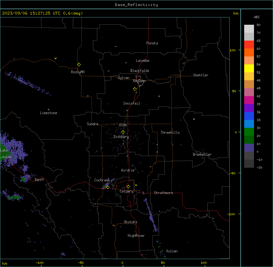The height and width of the screenshot is (267, 273).
Task: Click the Ponoka town label
Action: click(152, 43)
